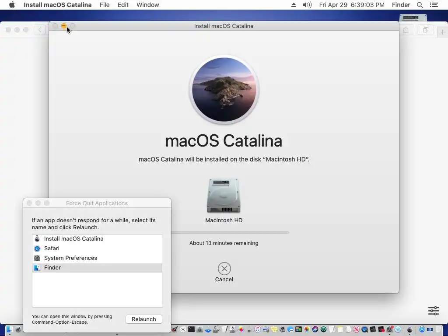This screenshot has height=336, width=448.
Task: Open Stocks from the Dock
Action: point(373,329)
